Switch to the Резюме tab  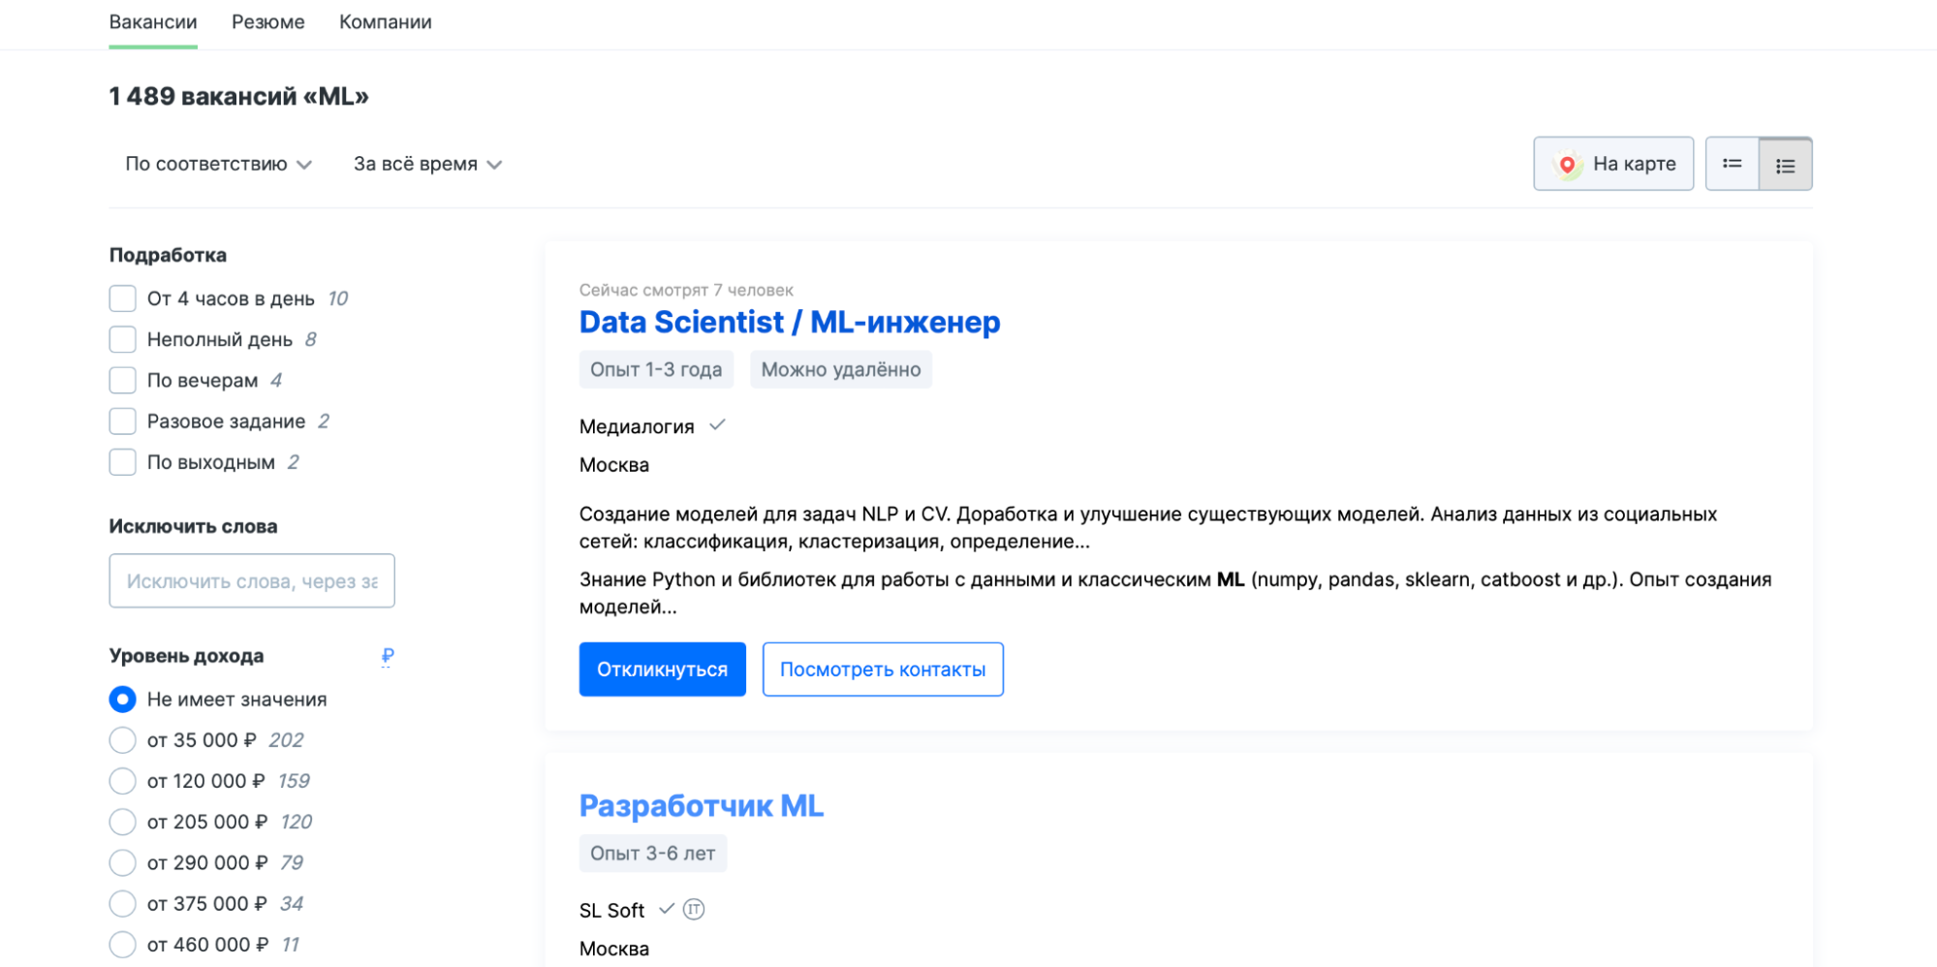pos(267,21)
